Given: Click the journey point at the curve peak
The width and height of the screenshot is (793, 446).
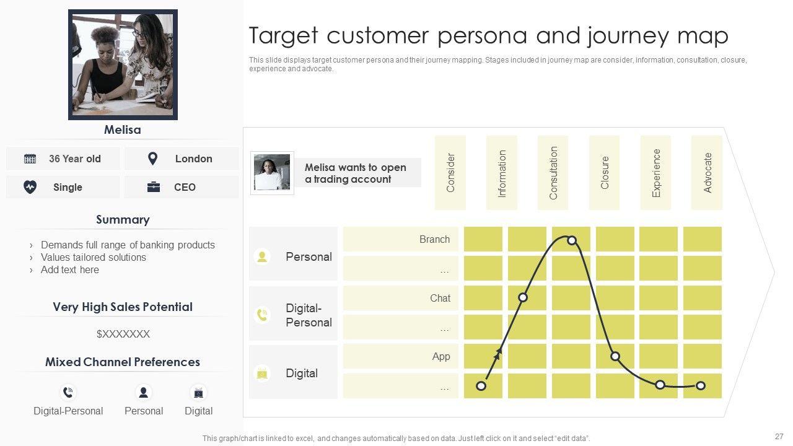Looking at the screenshot, I should click(x=572, y=240).
